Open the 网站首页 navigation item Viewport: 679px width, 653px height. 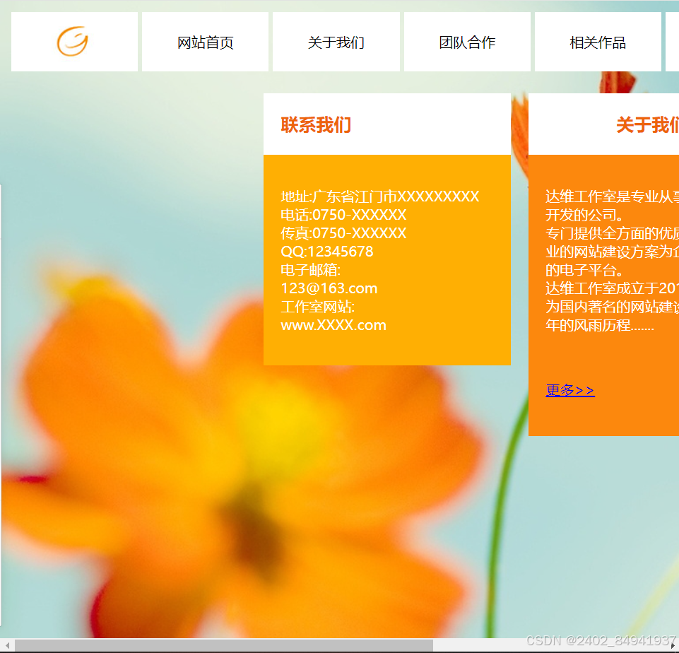tap(205, 42)
